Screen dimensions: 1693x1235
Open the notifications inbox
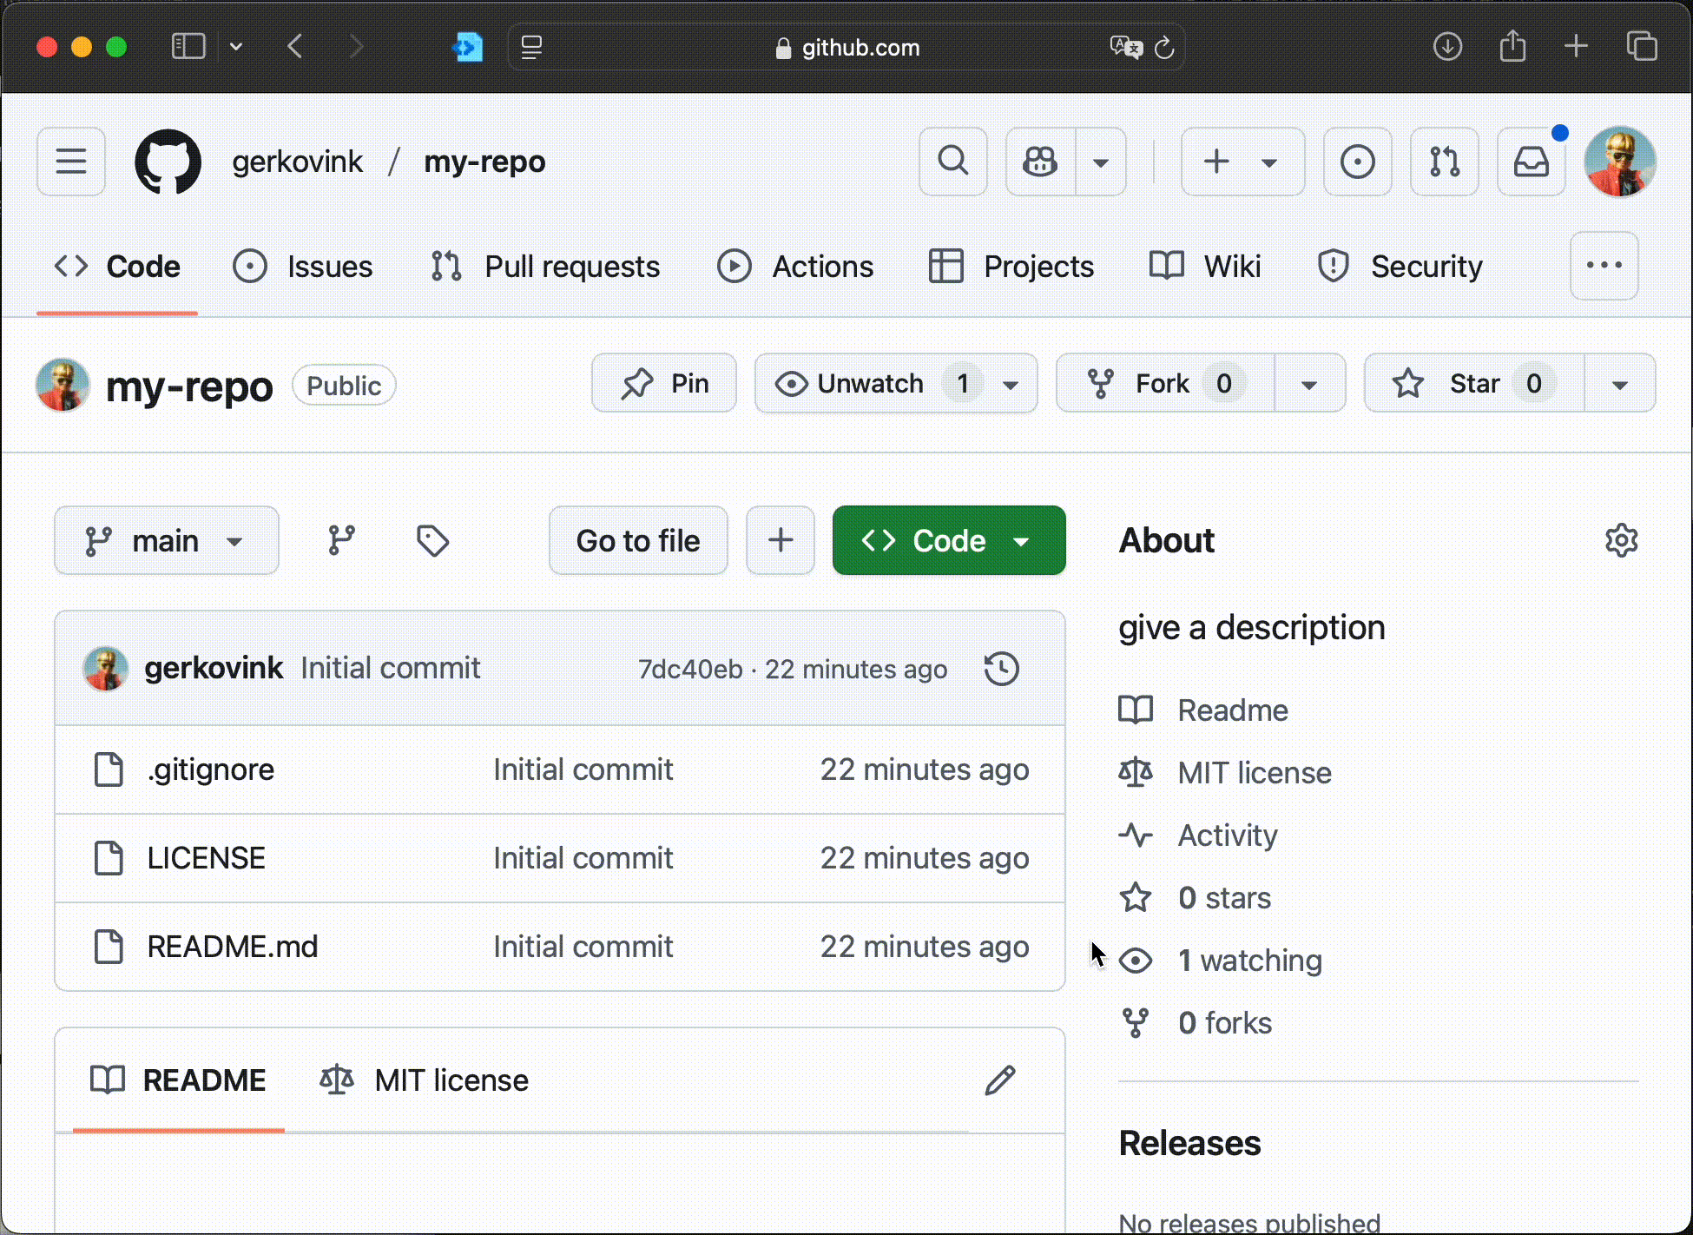coord(1532,162)
